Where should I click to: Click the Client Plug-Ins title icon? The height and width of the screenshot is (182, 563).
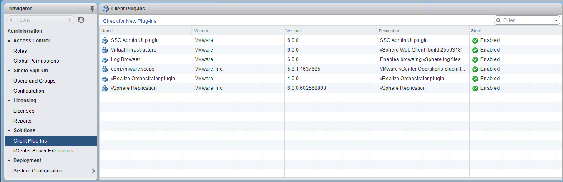click(x=106, y=8)
